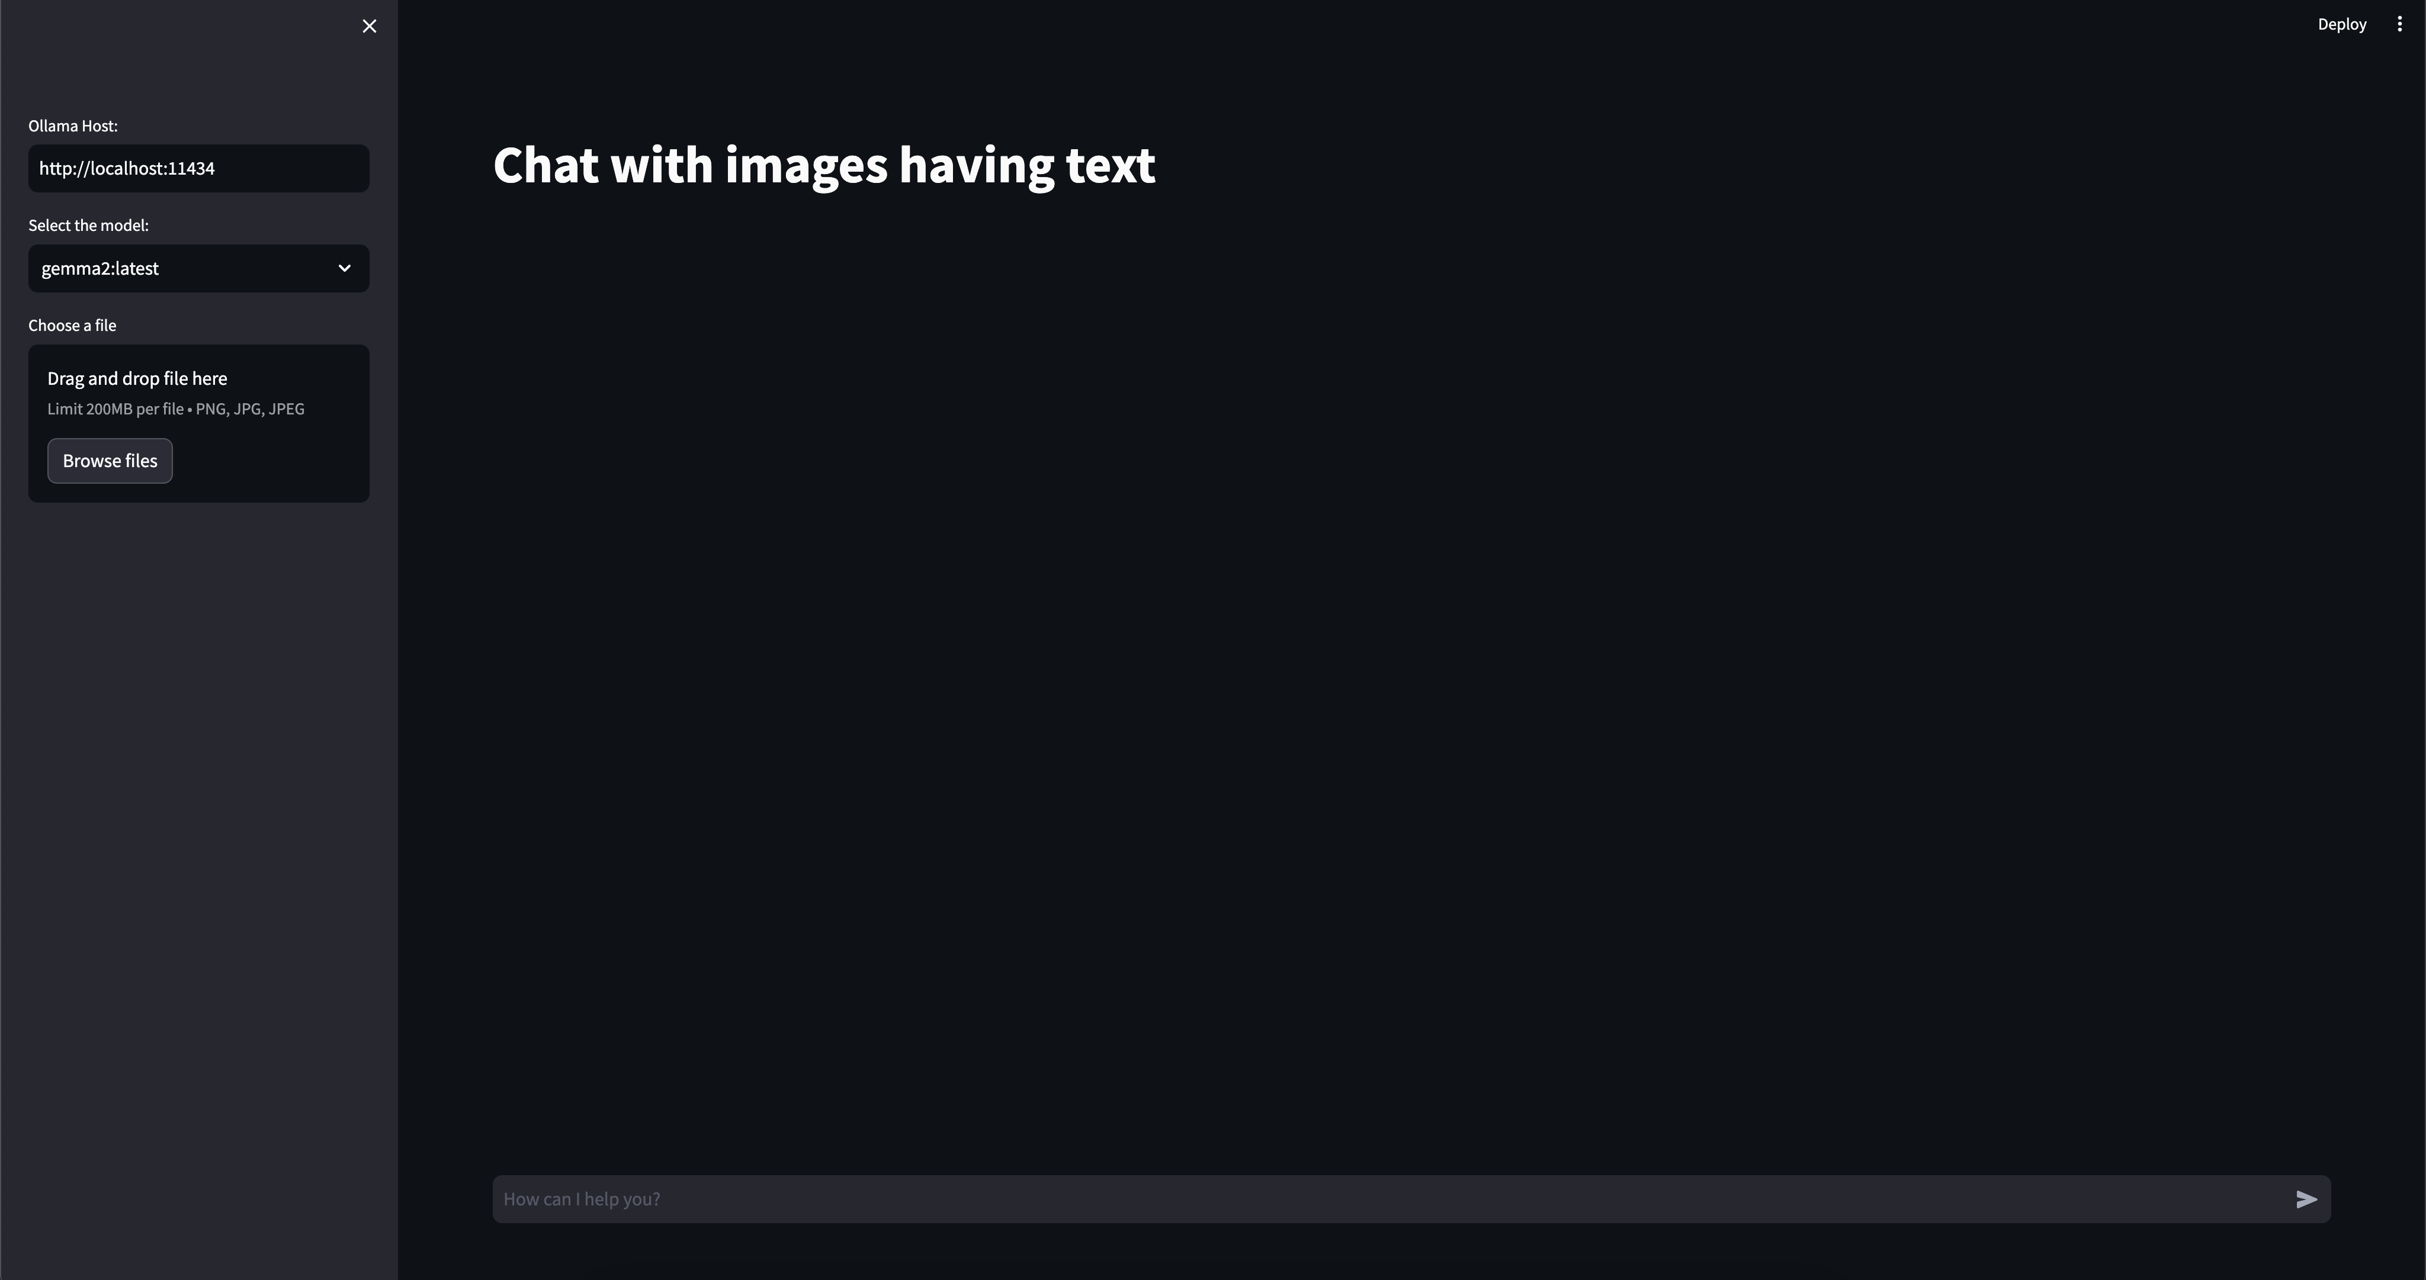Click the 'Limit 200MB per file' hint text
Image resolution: width=2426 pixels, height=1280 pixels.
pos(116,409)
